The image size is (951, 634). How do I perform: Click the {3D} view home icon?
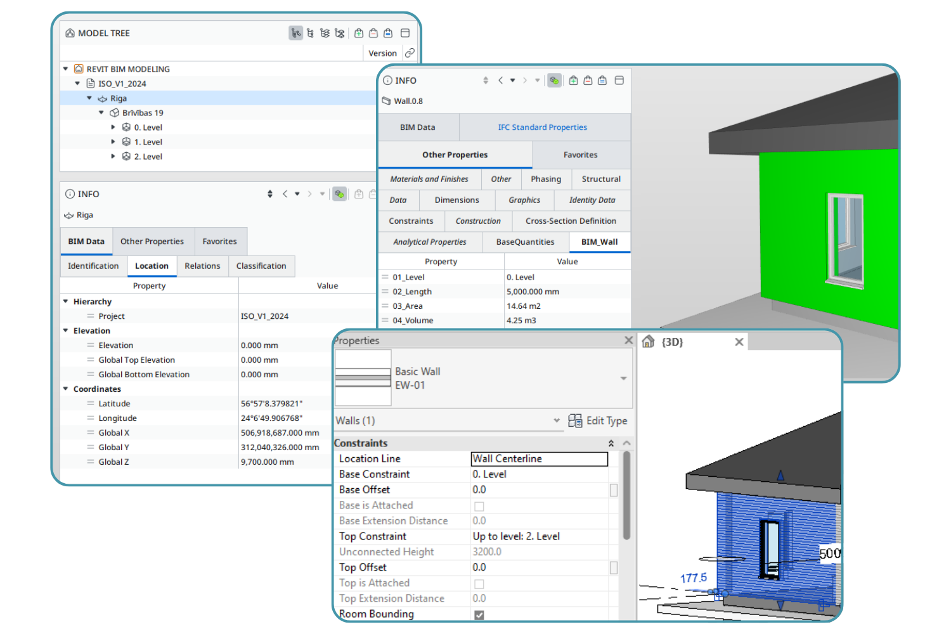648,342
